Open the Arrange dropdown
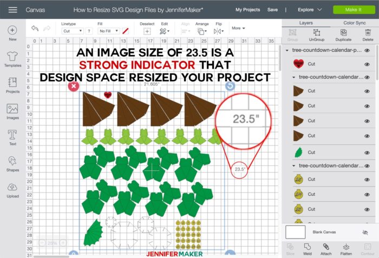379x258 pixels. pos(202,31)
